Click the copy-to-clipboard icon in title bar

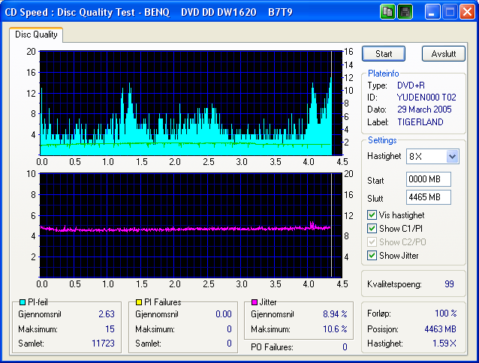click(x=387, y=12)
